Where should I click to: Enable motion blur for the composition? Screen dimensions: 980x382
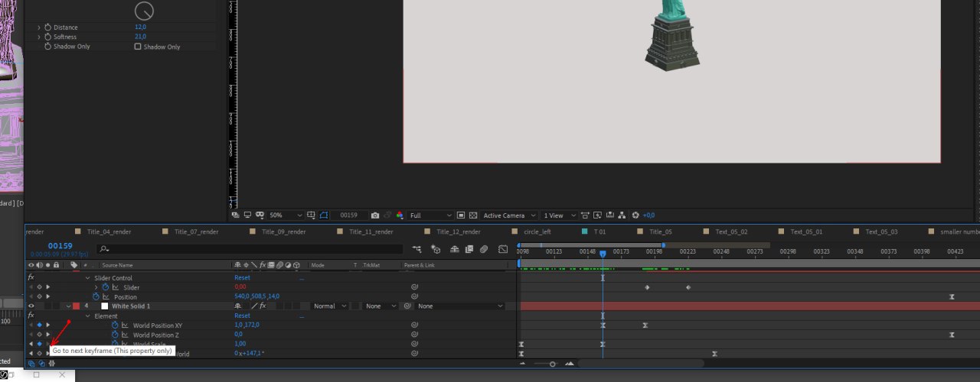click(x=484, y=249)
